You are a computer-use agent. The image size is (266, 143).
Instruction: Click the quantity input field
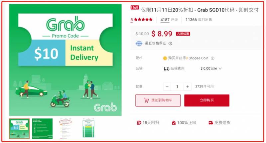[177, 87]
